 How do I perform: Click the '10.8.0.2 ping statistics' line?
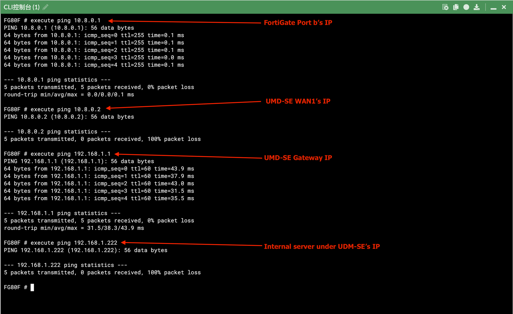coord(57,132)
